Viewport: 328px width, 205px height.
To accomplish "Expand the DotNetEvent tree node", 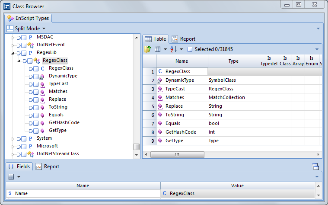I will (13, 45).
